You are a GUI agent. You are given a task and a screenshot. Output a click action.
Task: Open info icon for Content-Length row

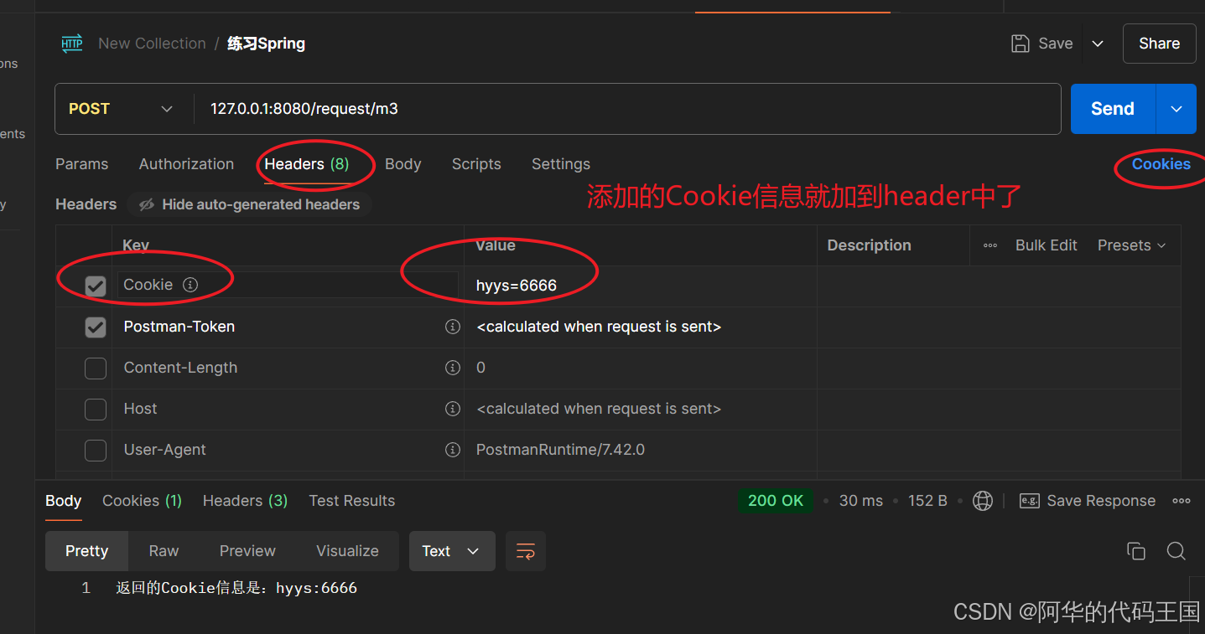point(453,368)
